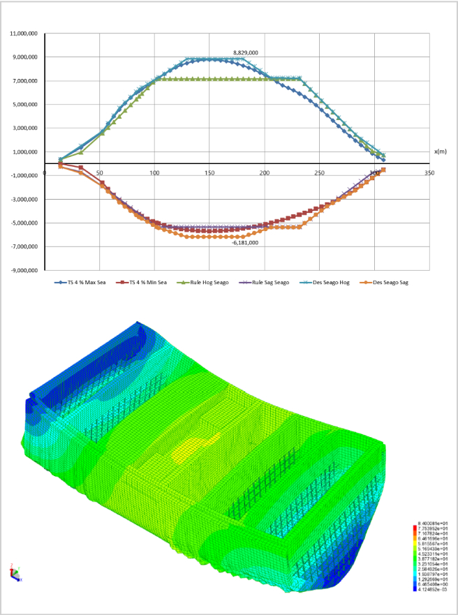This screenshot has height=615, width=458.
Task: Select the 8,829,000 peak data label
Action: (x=245, y=52)
